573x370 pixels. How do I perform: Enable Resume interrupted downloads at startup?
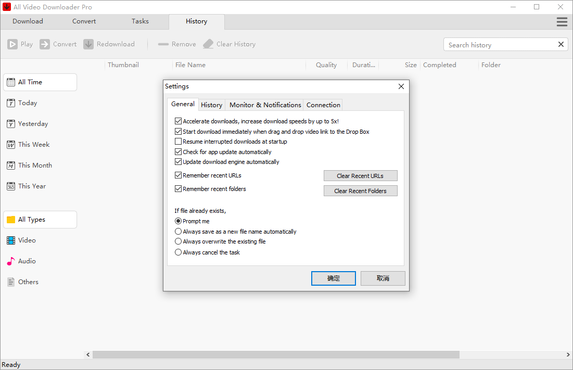[x=178, y=141]
